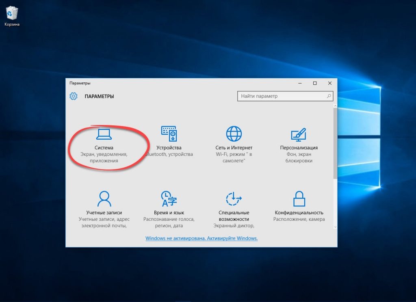This screenshot has height=302, width=416.
Task: Click the Учетные записи label text
Action: point(104,213)
